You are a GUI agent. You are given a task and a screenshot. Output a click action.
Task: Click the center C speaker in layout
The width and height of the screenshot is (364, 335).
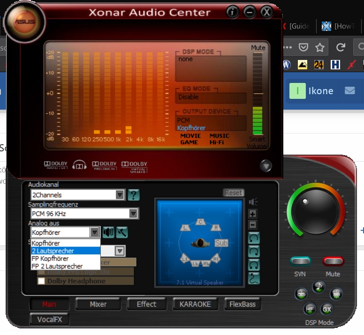(200, 222)
